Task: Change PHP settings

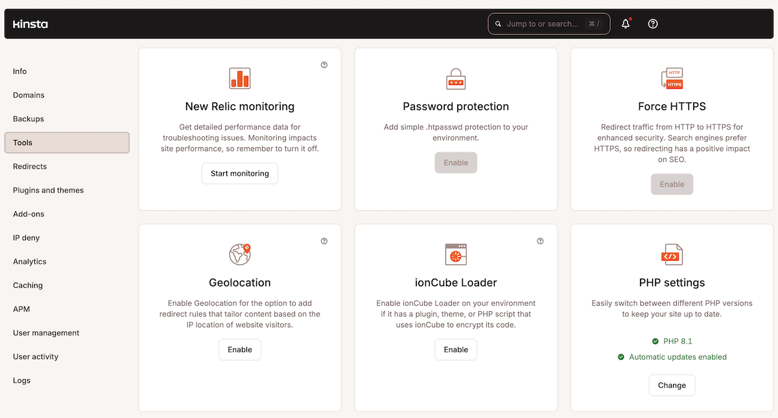Action: [x=672, y=385]
